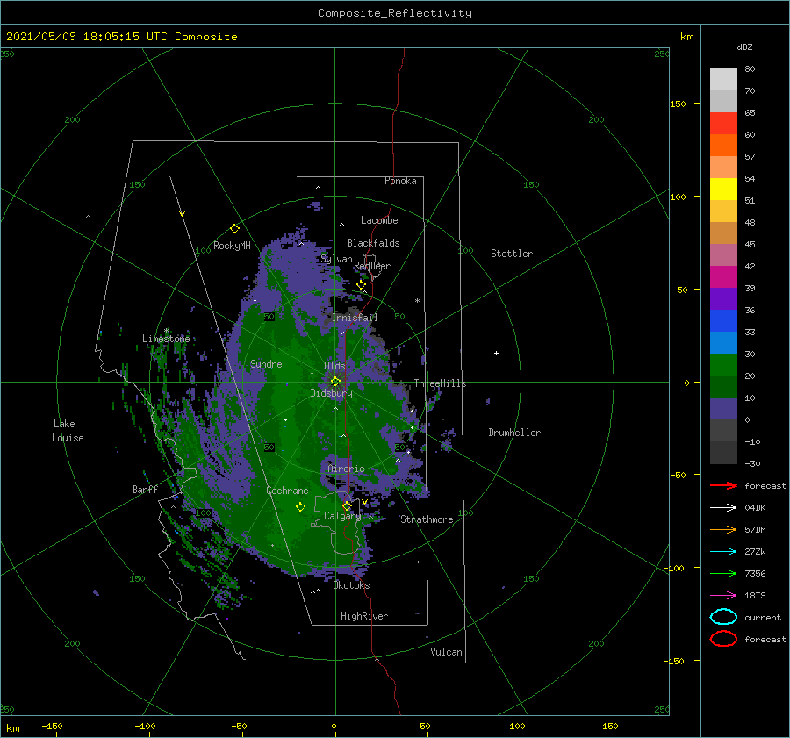Click the Blackfalds city label

coord(373,243)
